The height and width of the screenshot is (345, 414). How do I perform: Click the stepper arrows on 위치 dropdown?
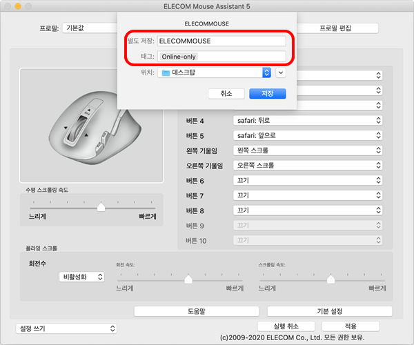point(266,72)
